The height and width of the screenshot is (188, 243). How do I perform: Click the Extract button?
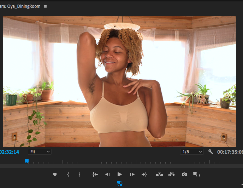(x=172, y=174)
